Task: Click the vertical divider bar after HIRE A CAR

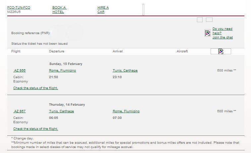Action: pos(144,10)
